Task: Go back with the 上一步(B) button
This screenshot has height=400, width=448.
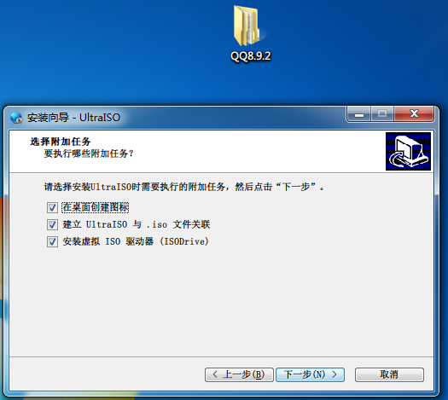Action: pos(239,374)
